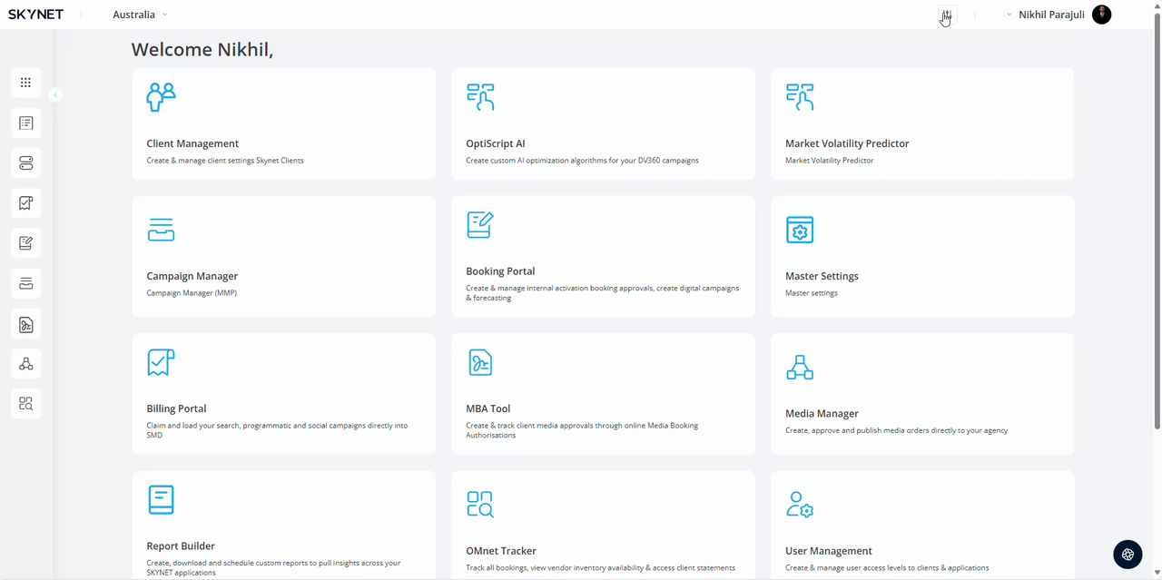
Task: Open Billing Portal title link
Action: [176, 408]
